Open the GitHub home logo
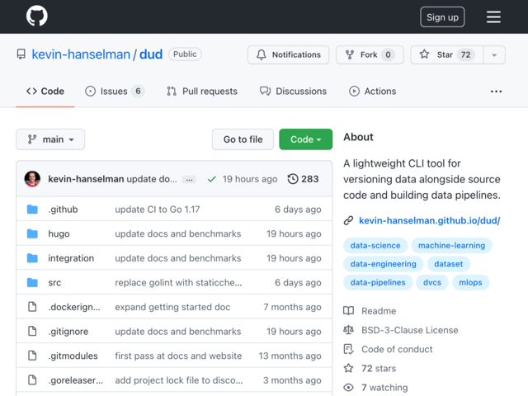The height and width of the screenshot is (396, 528). (x=36, y=16)
